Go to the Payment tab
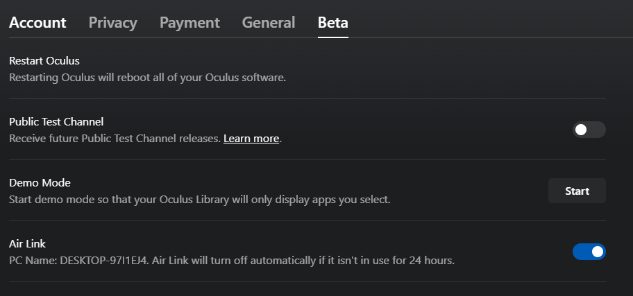 click(x=189, y=23)
